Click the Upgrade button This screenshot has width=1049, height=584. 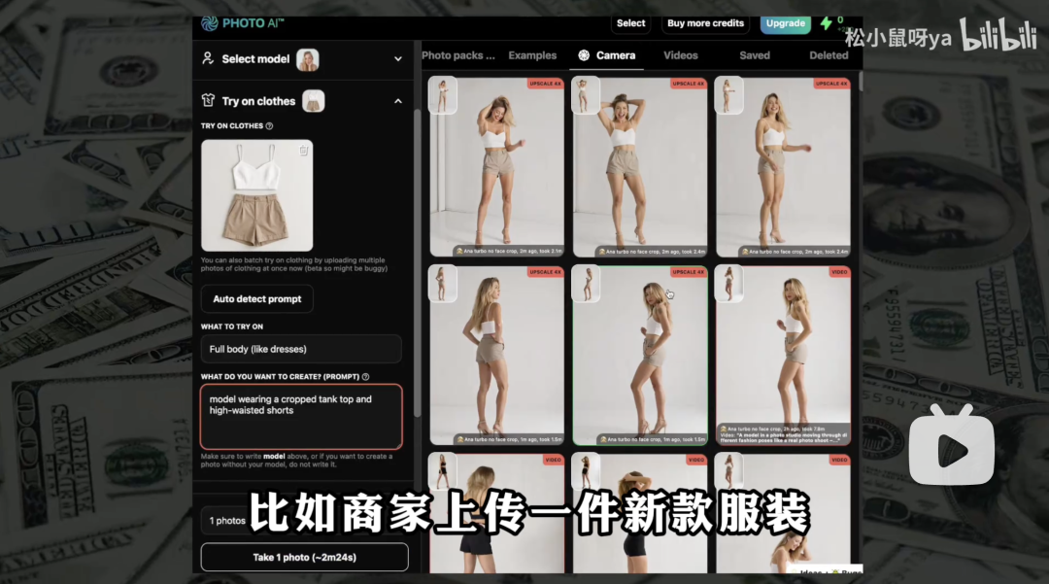[x=786, y=23]
